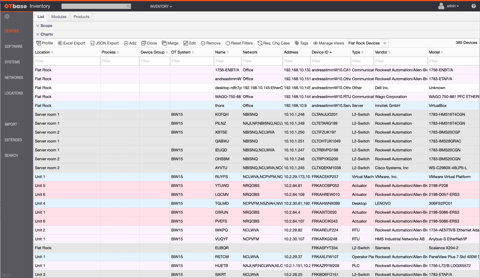Image resolution: width=480 pixels, height=278 pixels.
Task: Expand the Scope section
Action: click(44, 26)
